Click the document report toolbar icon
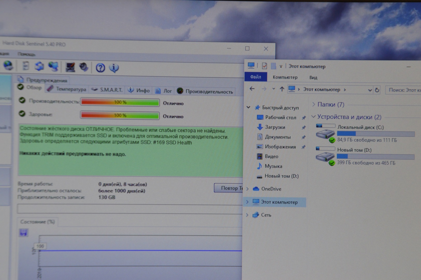 point(26,66)
